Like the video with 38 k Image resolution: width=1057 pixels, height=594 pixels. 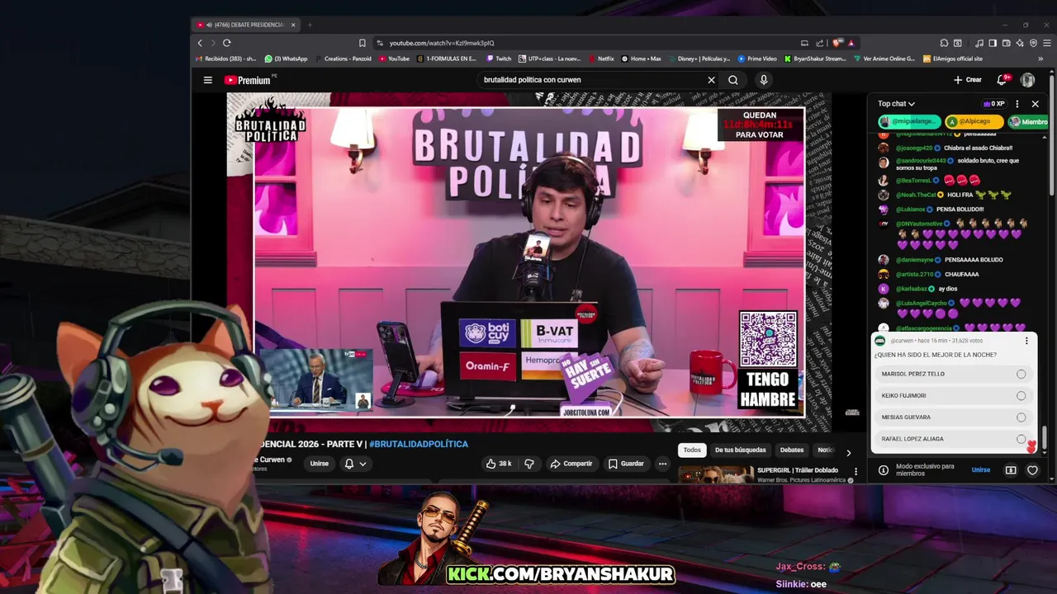499,464
